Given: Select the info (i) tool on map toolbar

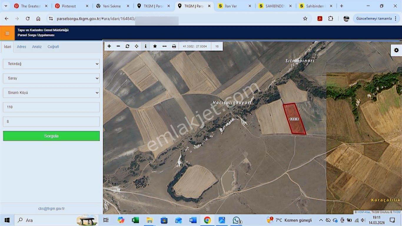Looking at the screenshot, I should (x=146, y=46).
